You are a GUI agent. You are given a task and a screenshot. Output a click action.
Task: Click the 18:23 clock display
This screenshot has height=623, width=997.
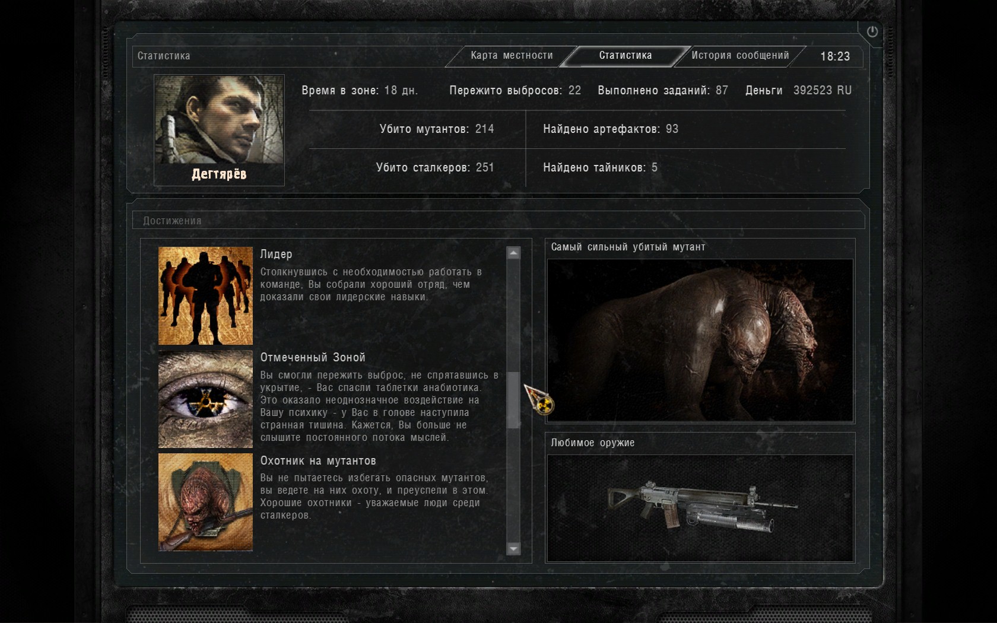click(835, 56)
